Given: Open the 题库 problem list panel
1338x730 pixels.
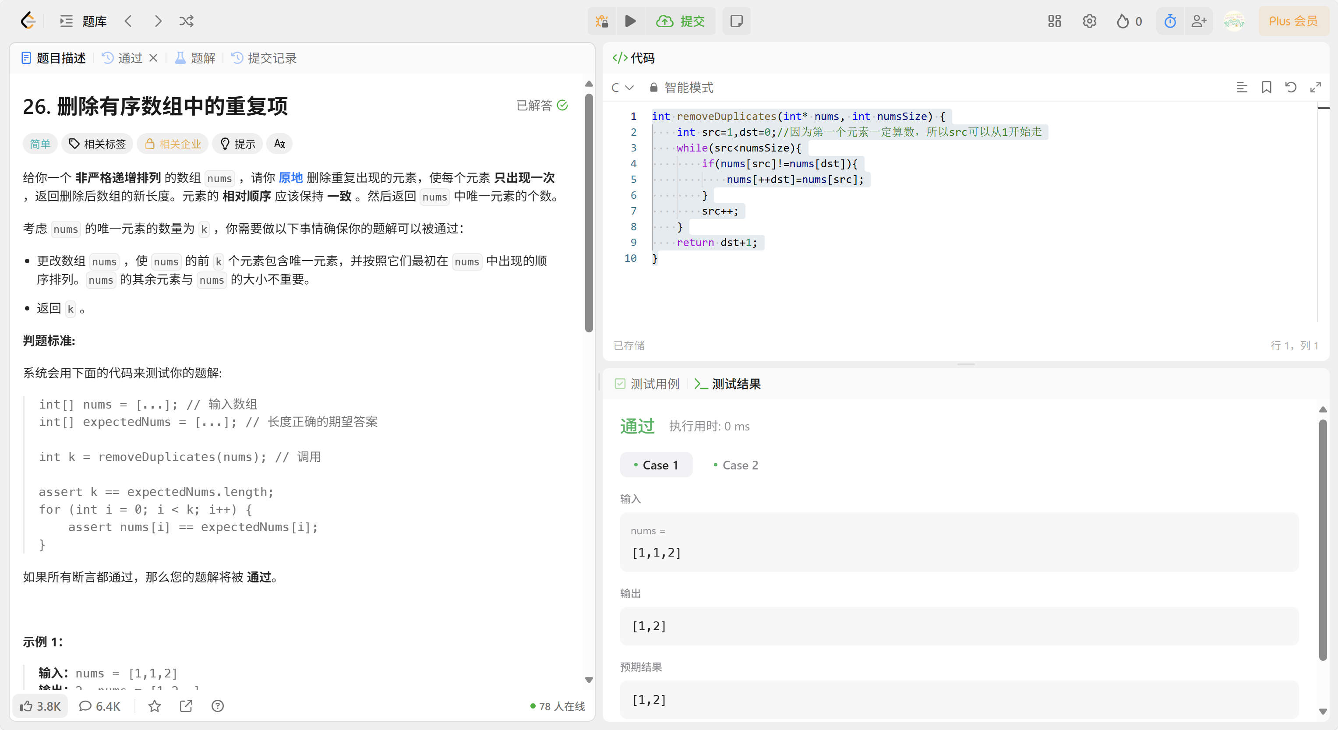Looking at the screenshot, I should [x=83, y=21].
